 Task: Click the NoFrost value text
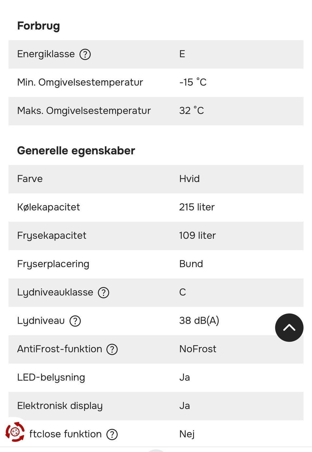click(x=198, y=349)
